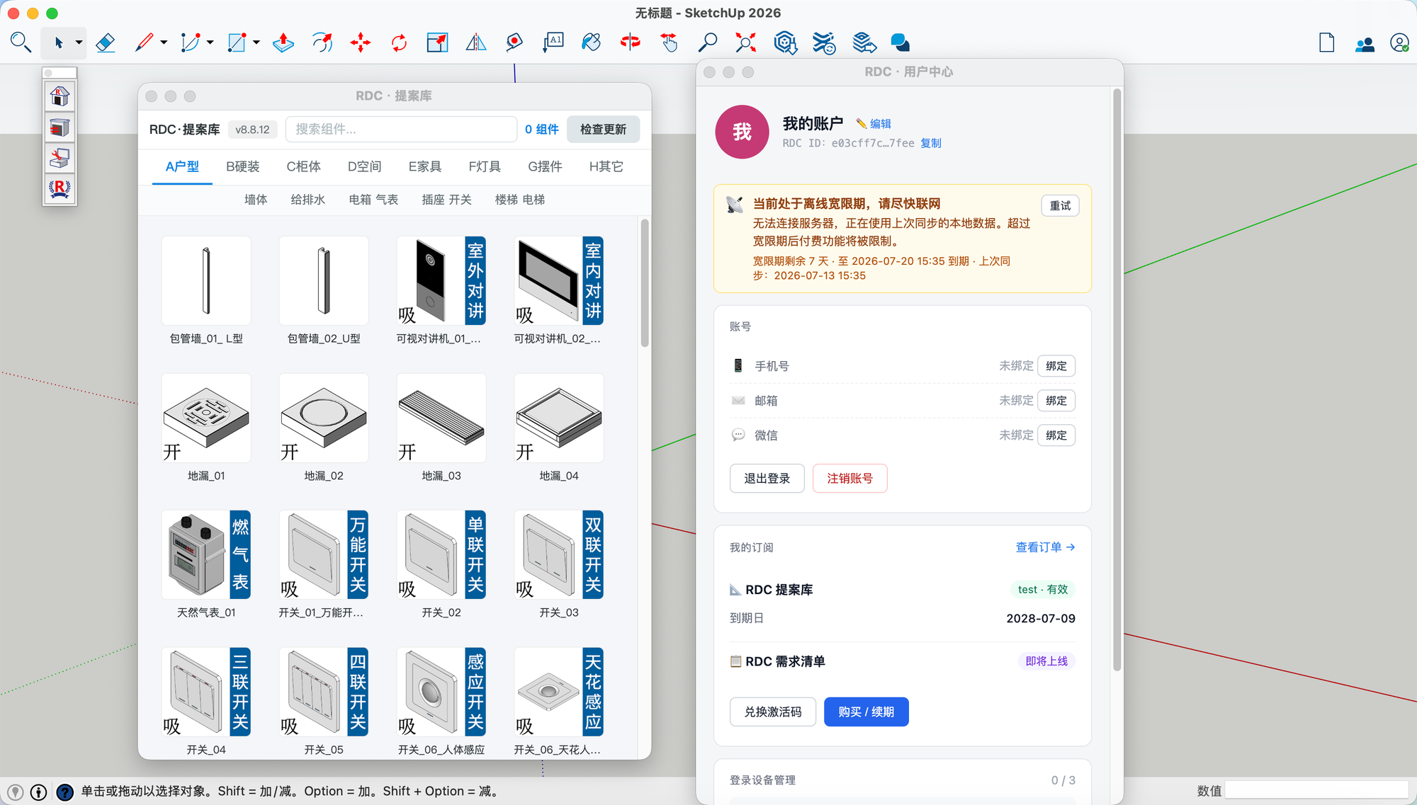Select the 天然气表_01 component thumbnail
Image resolution: width=1417 pixels, height=805 pixels.
pos(206,554)
